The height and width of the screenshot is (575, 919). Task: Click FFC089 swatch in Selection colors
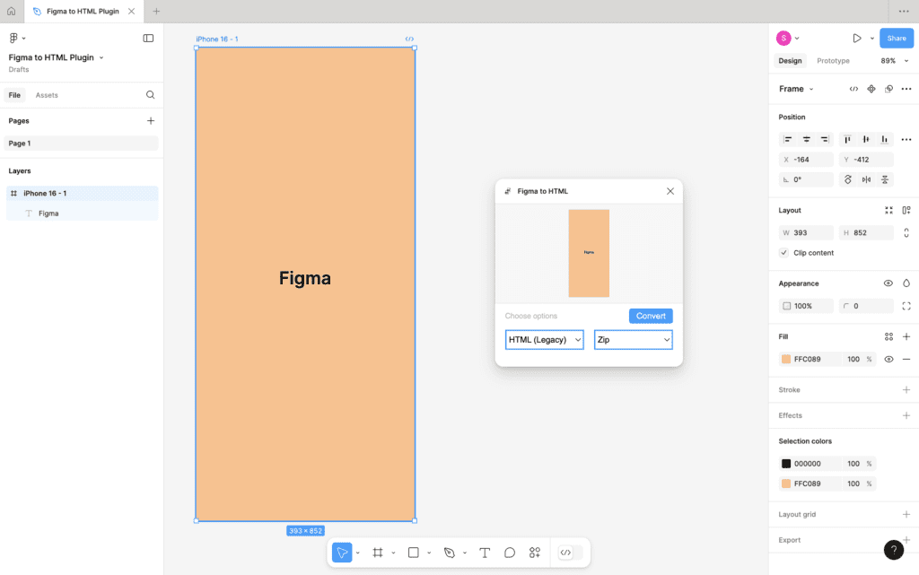(786, 484)
